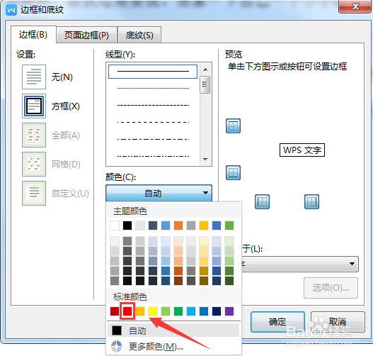Pick the orange theme color swatch
This screenshot has width=373, height=356.
[x=178, y=226]
